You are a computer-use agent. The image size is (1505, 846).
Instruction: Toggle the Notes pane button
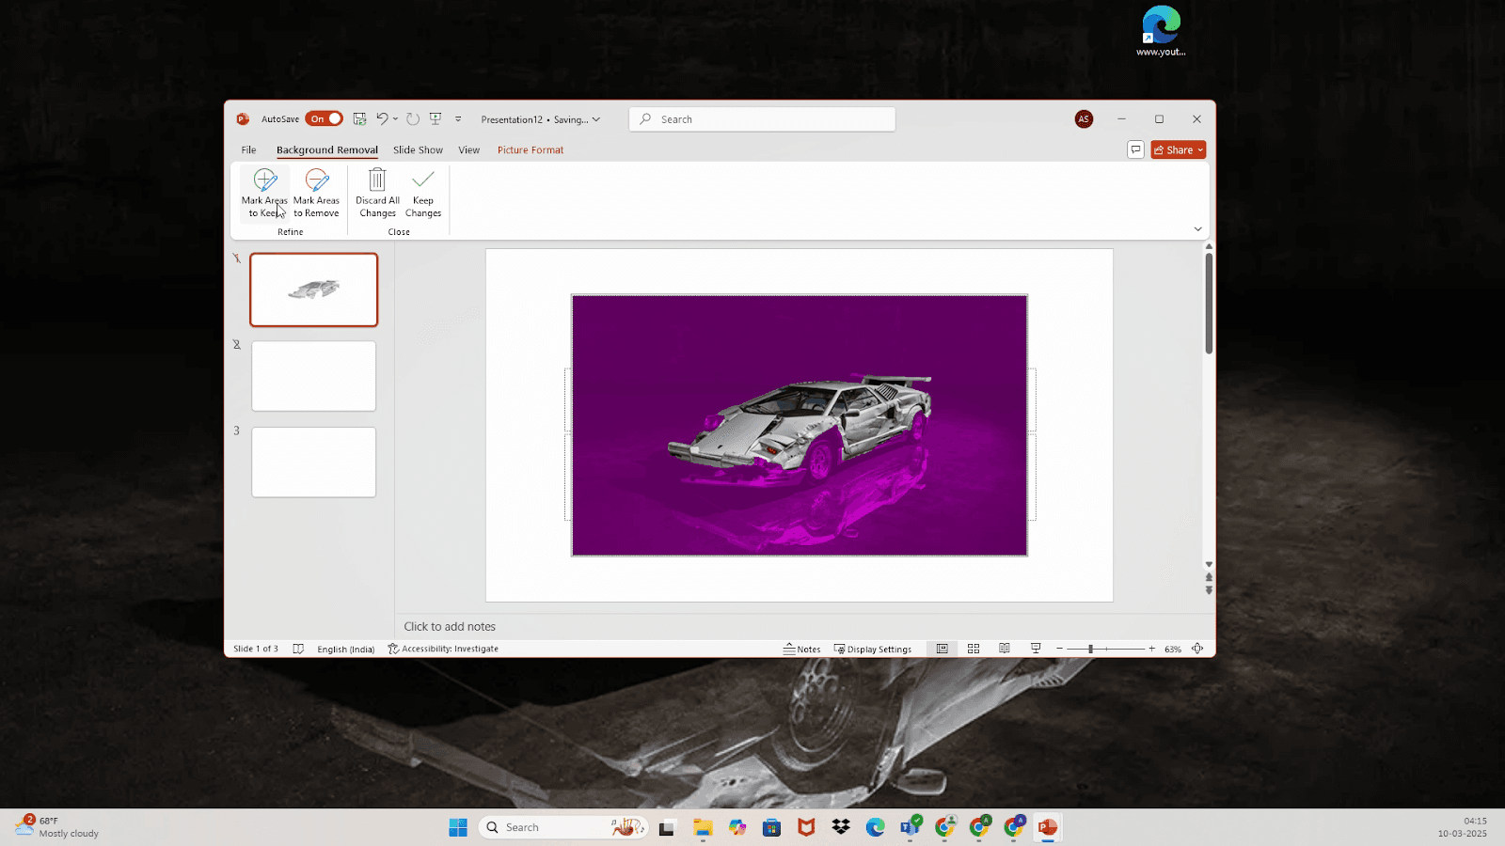(x=801, y=649)
